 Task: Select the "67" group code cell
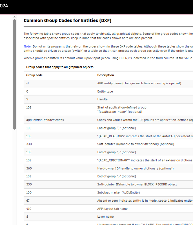pos(28,201)
